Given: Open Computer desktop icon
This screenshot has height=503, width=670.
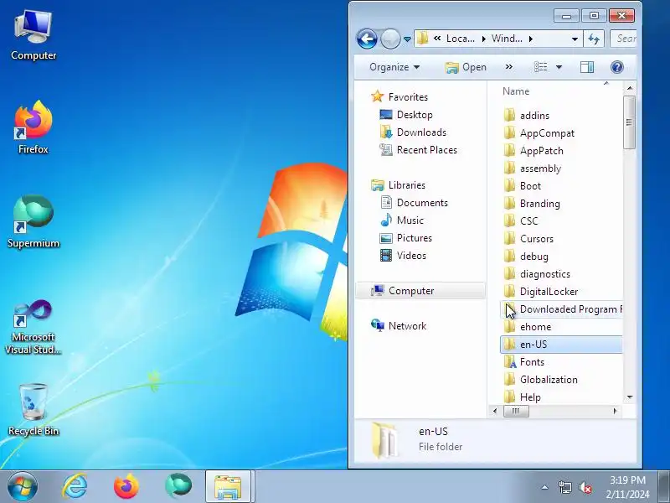Looking at the screenshot, I should tap(33, 36).
